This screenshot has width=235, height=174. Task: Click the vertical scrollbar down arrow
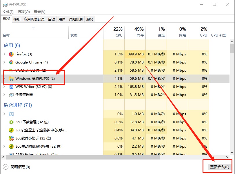(x=232, y=153)
